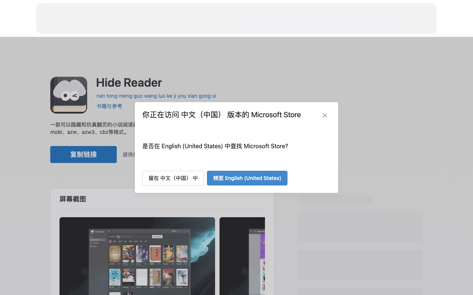Click the 屏幕截图 section heading
This screenshot has height=295, width=473.
click(x=73, y=199)
